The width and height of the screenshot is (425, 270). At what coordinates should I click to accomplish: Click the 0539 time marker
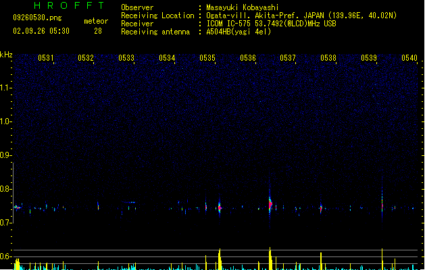point(369,58)
